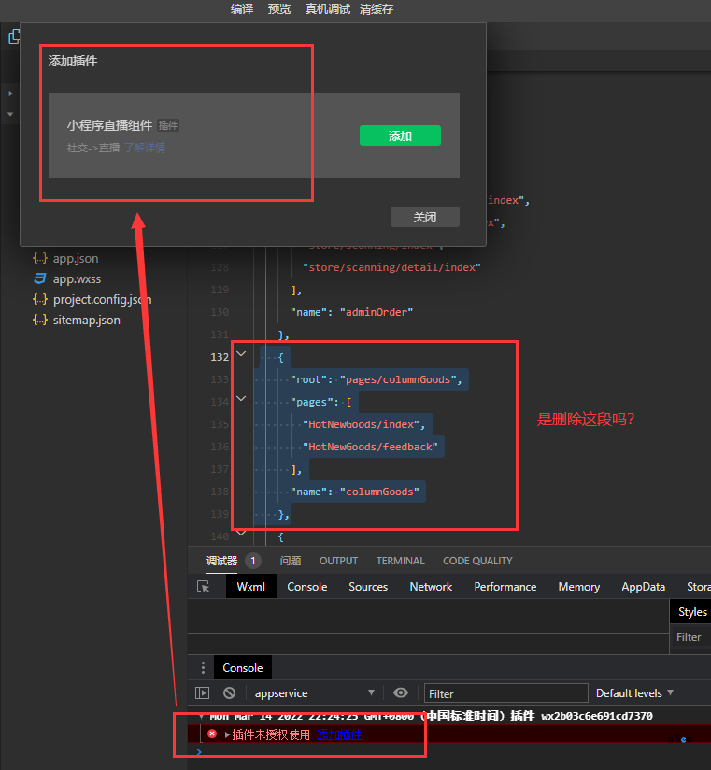Screen dimensions: 711x770
Task: Select the Wxml devtools tab
Action: pos(251,586)
